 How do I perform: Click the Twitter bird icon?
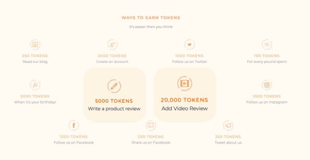[190, 45]
